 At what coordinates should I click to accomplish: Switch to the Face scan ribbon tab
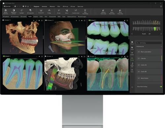point(80,7)
